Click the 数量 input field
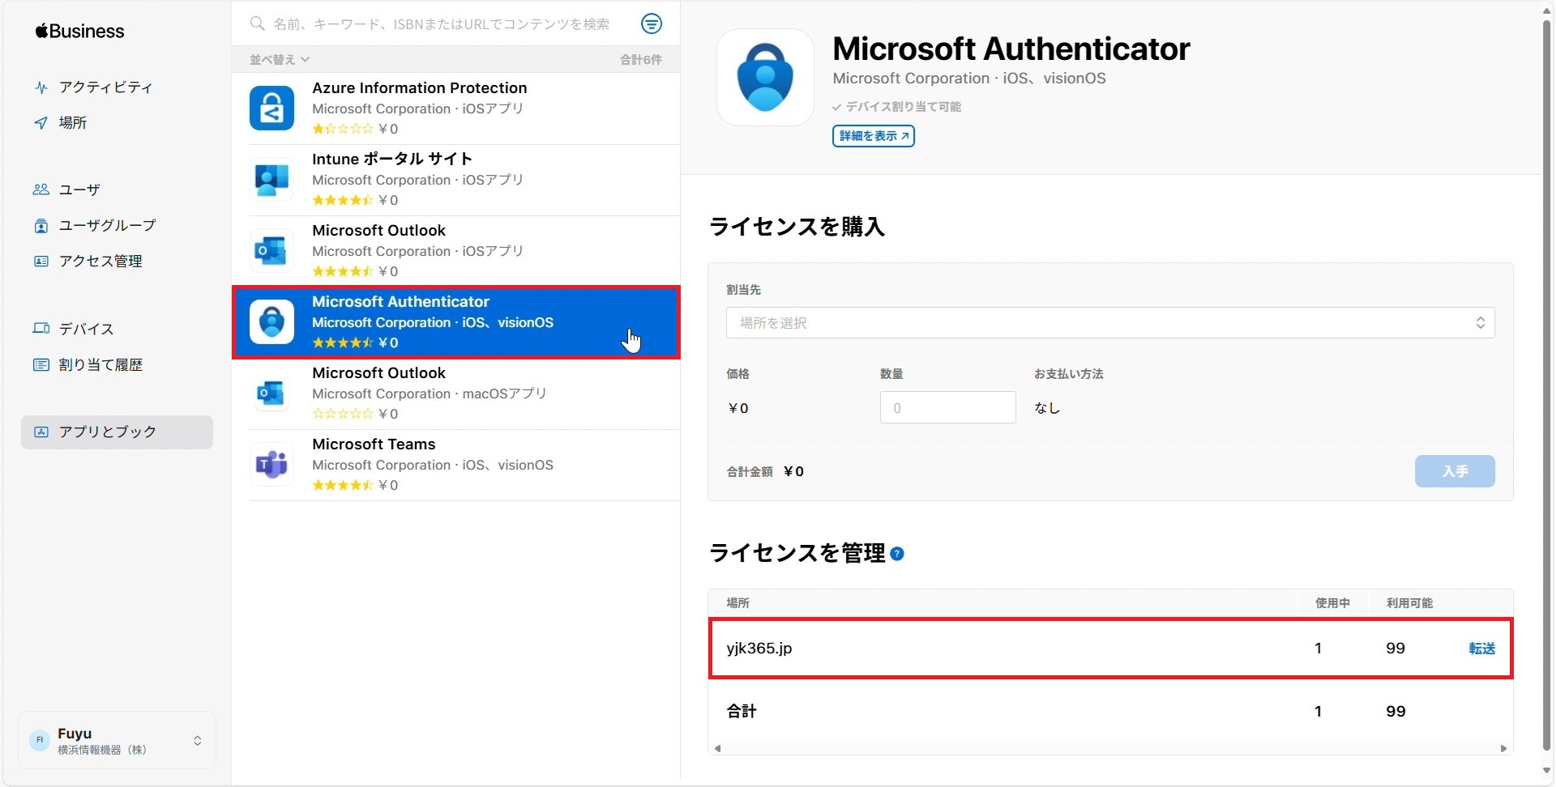The height and width of the screenshot is (787, 1556). click(947, 408)
